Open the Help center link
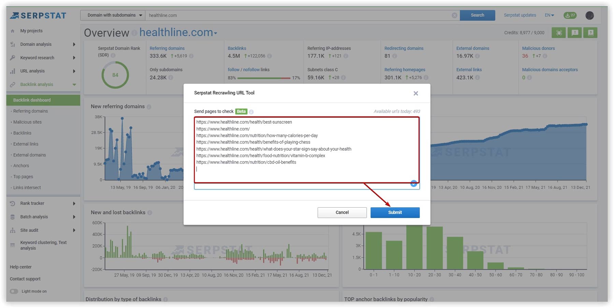The width and height of the screenshot is (614, 308). tap(20, 267)
